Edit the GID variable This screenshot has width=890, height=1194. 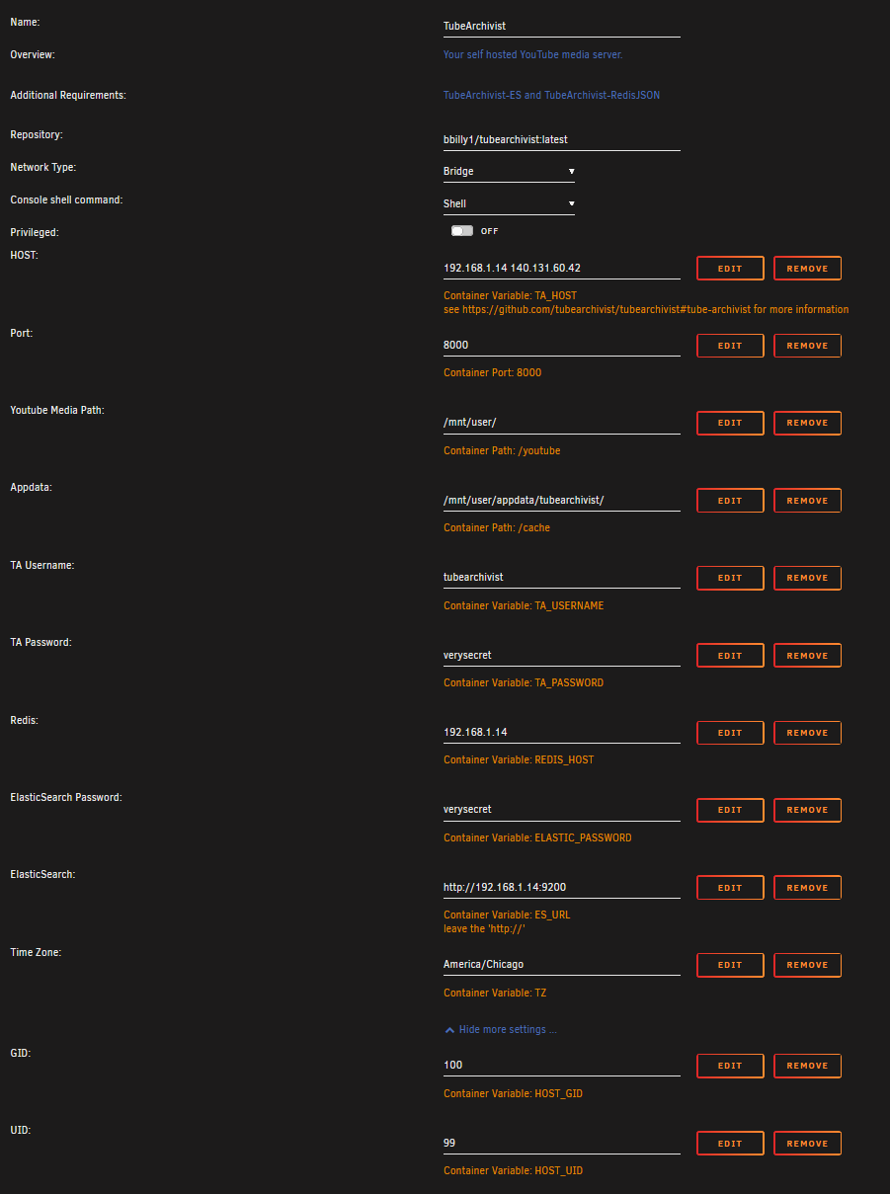point(730,1066)
